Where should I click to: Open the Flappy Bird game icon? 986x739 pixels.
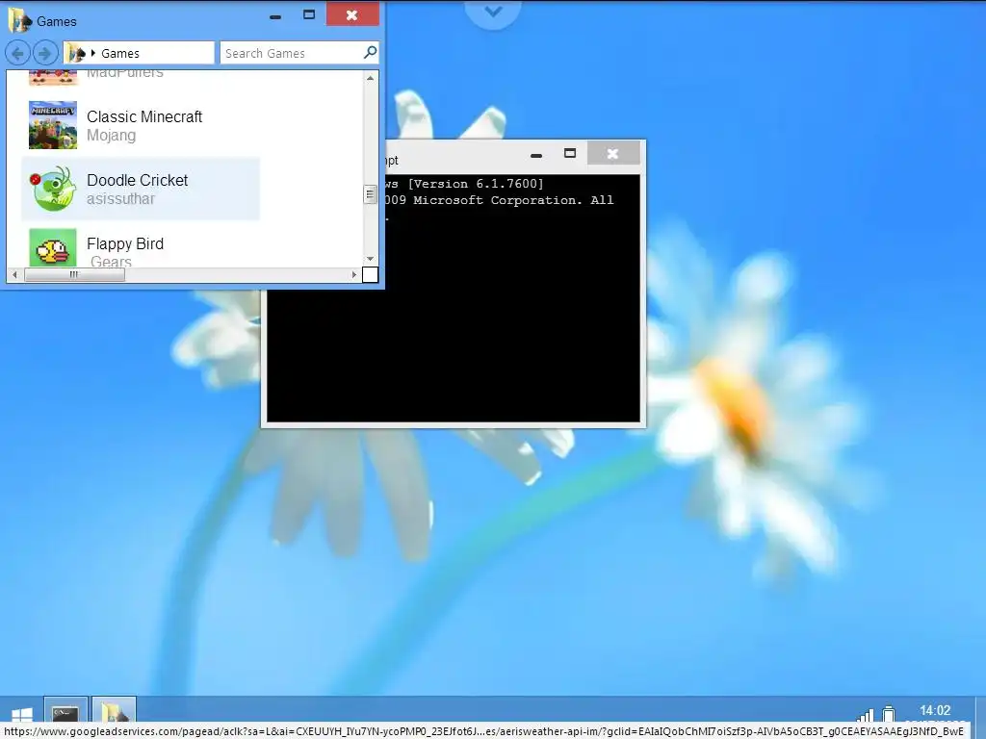53,247
